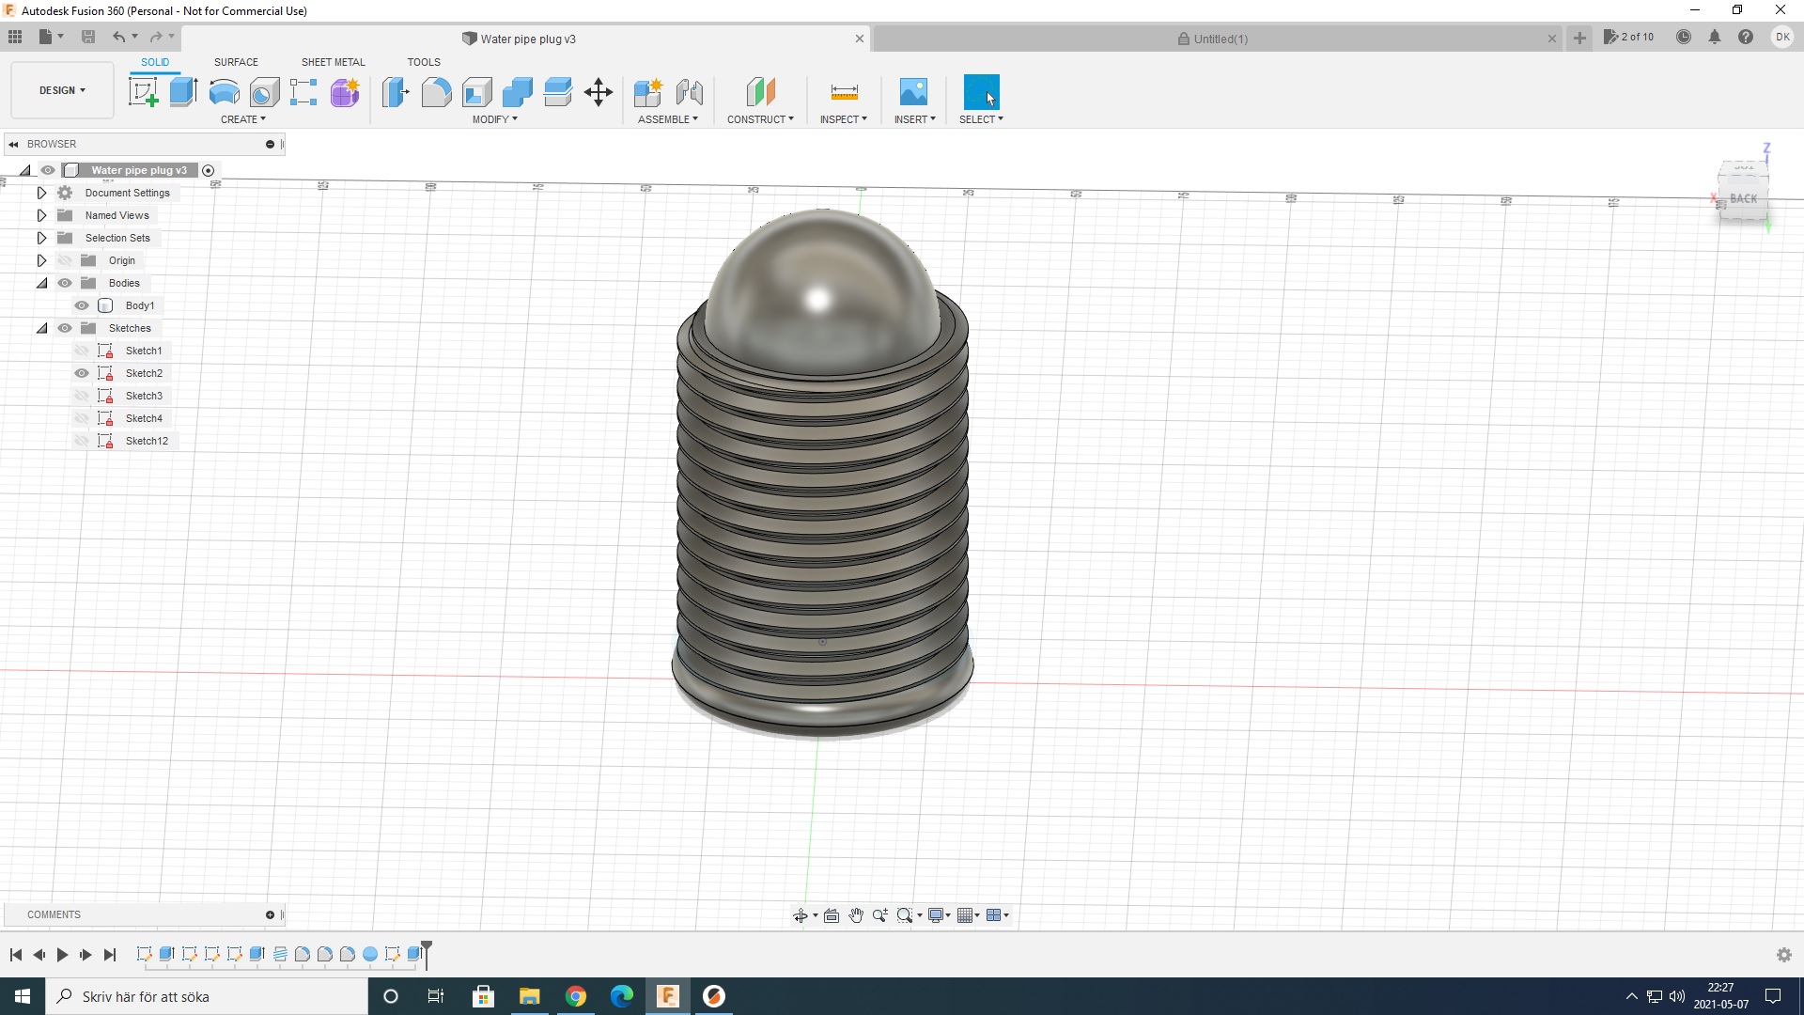Select the Press Pull tool
Screen dimensions: 1804x1015
point(396,92)
